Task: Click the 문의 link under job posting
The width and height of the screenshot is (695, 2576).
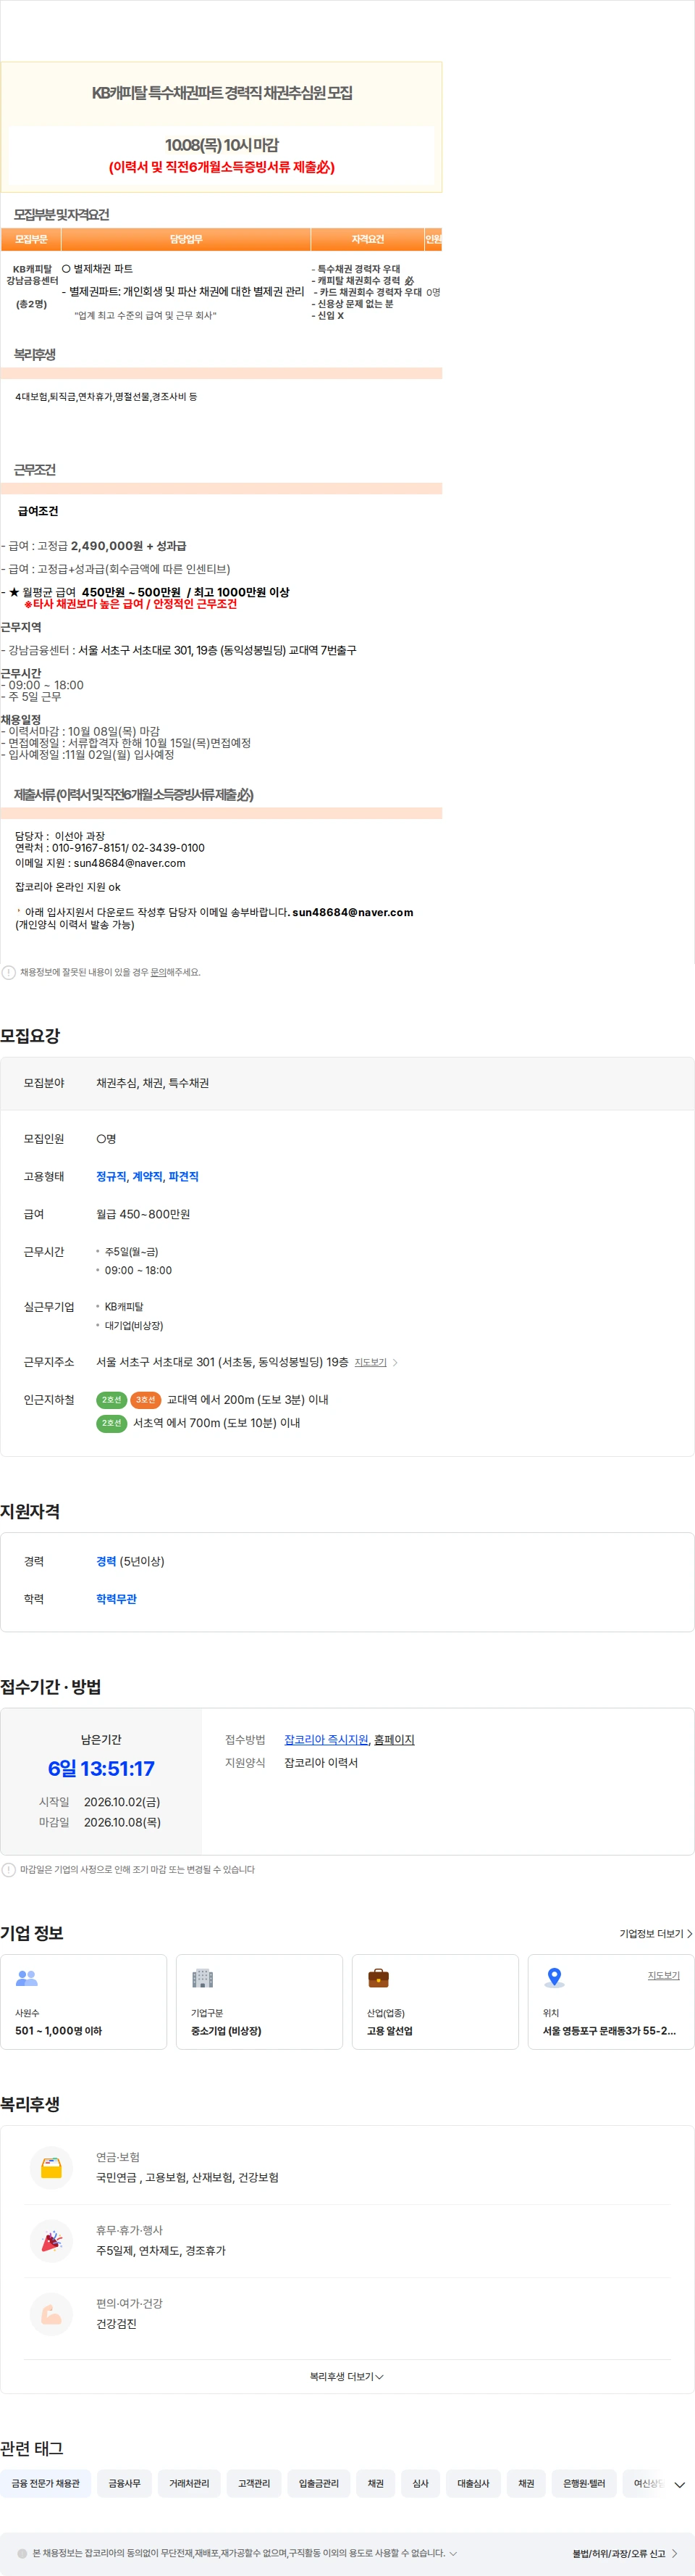Action: pyautogui.click(x=158, y=972)
